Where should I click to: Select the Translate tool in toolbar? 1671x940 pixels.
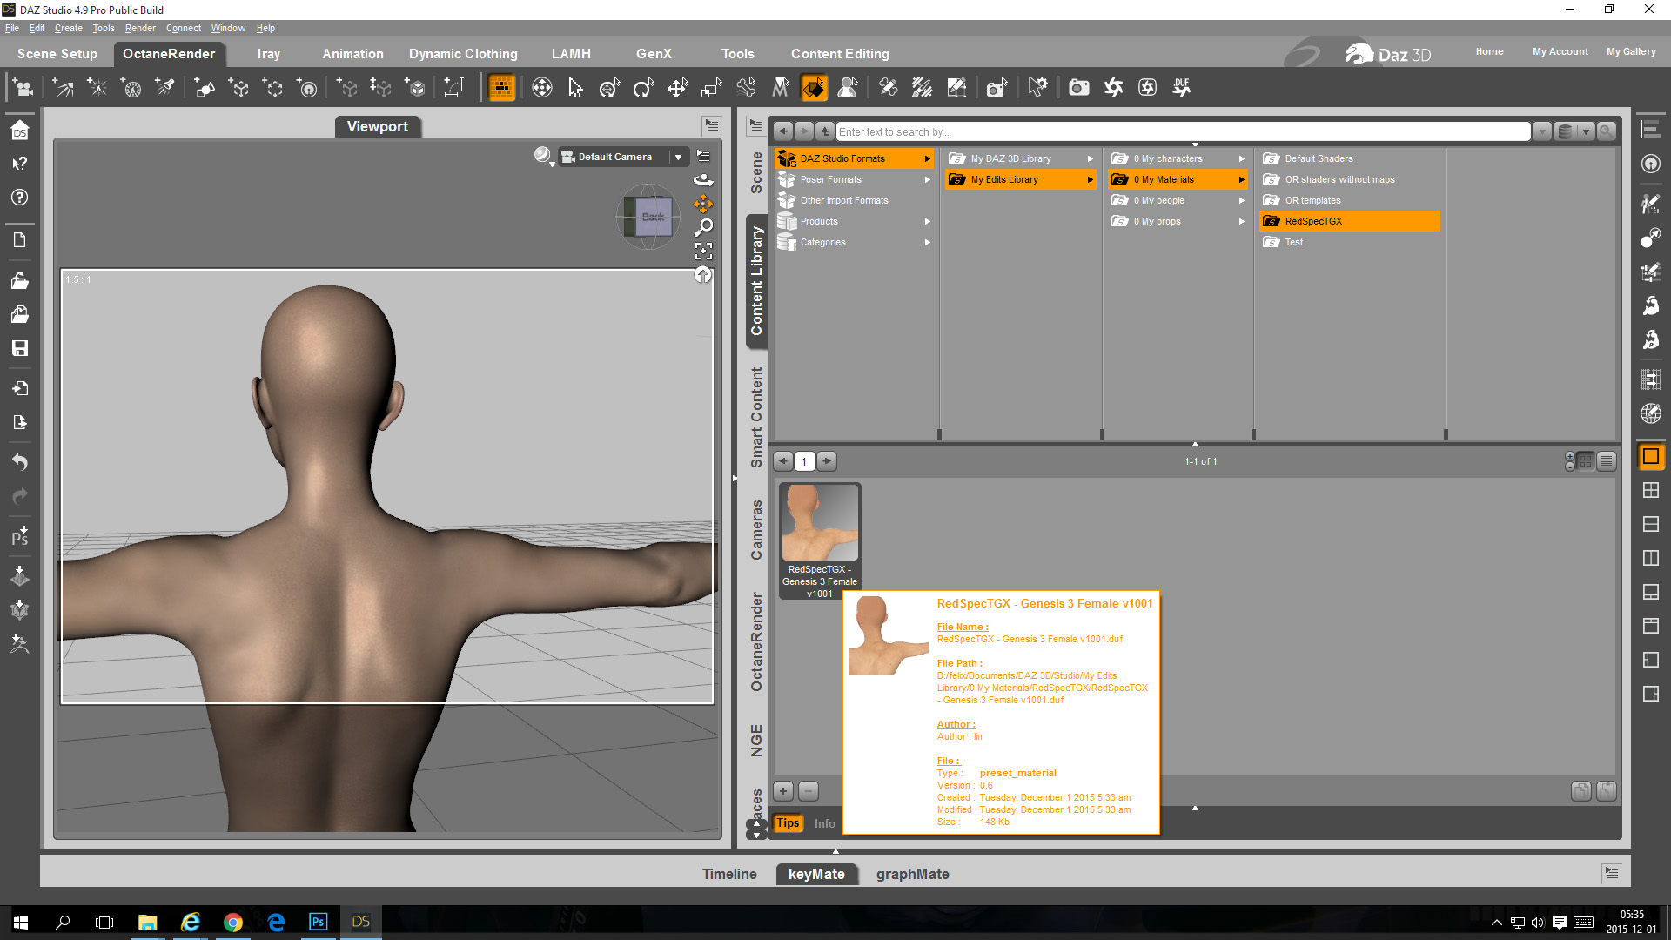(677, 87)
